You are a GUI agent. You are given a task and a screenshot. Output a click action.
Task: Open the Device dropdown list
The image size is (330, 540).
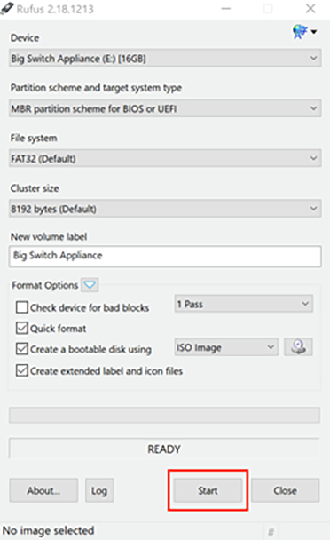click(x=165, y=58)
